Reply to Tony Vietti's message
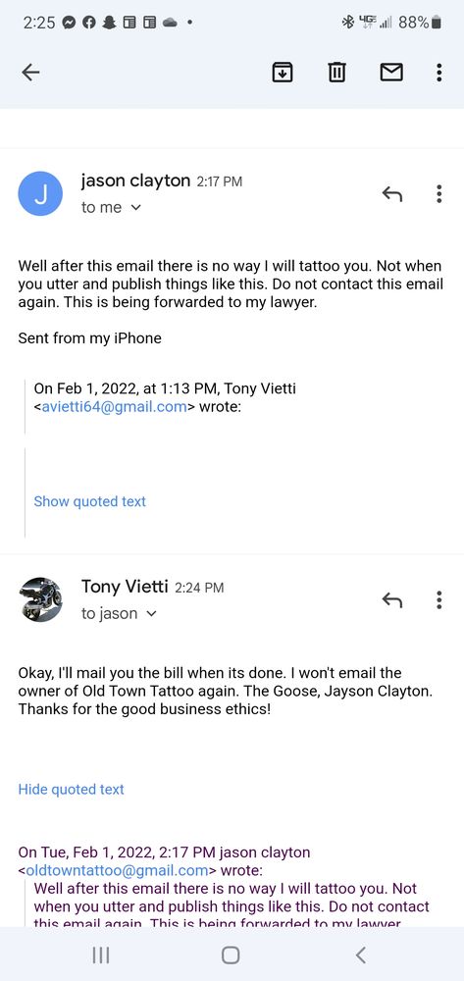 391,600
